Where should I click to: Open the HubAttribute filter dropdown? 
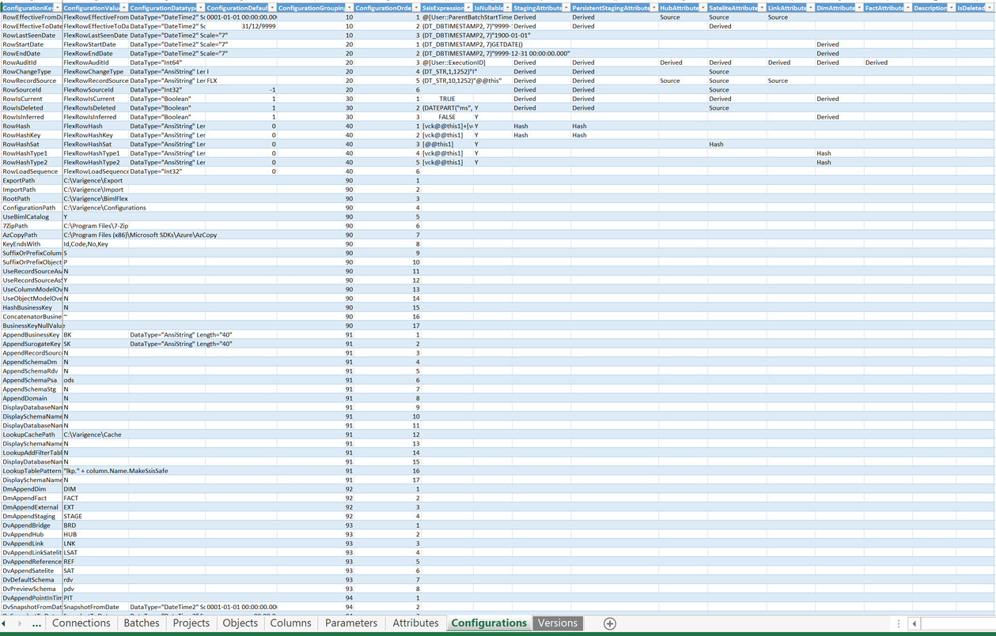pos(702,8)
